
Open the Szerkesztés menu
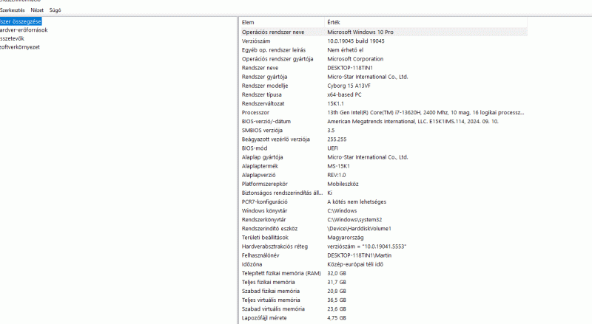[x=12, y=10]
